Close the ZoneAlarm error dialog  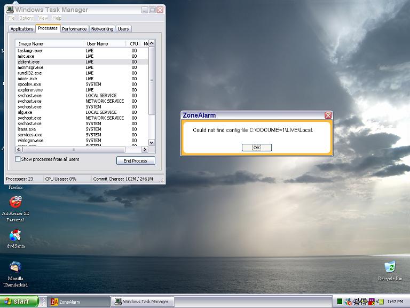(x=328, y=115)
